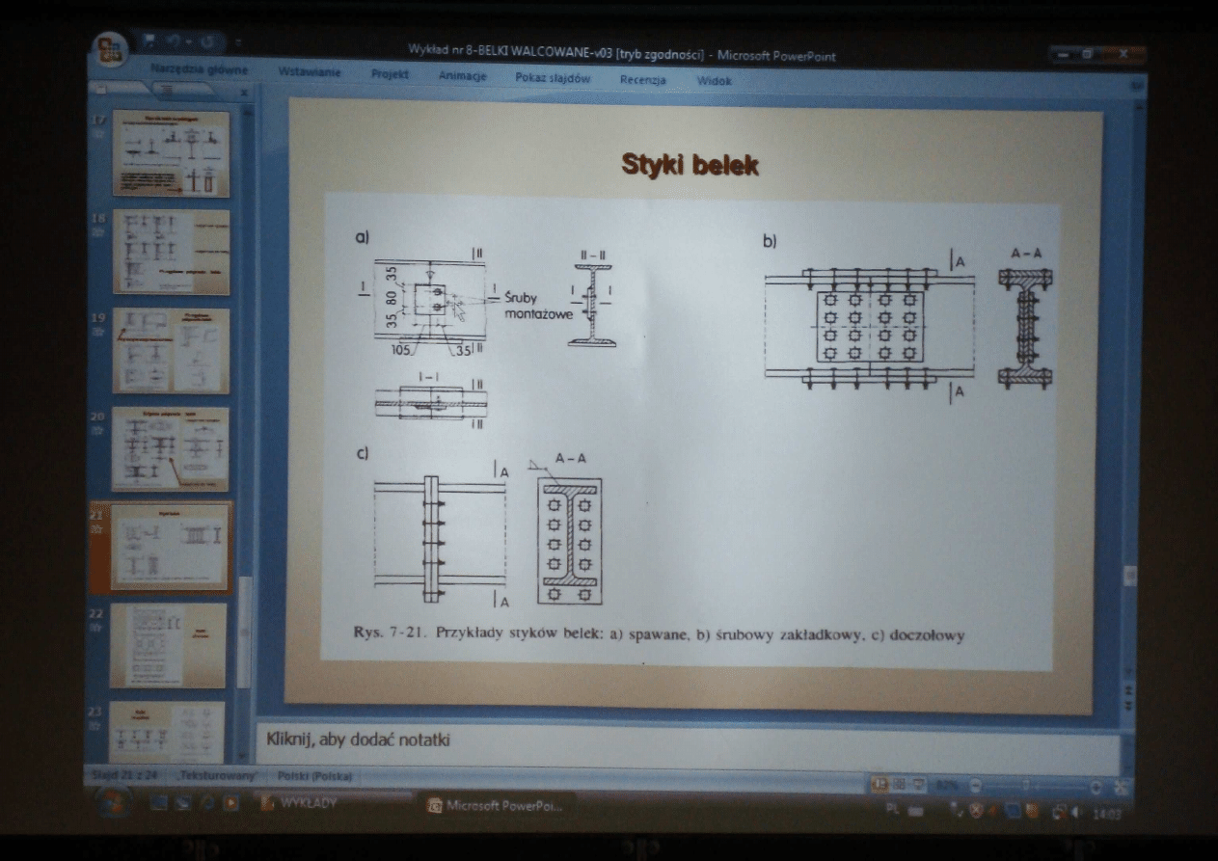Open the Office button menu
Screen dimensions: 1218x861
tap(109, 48)
